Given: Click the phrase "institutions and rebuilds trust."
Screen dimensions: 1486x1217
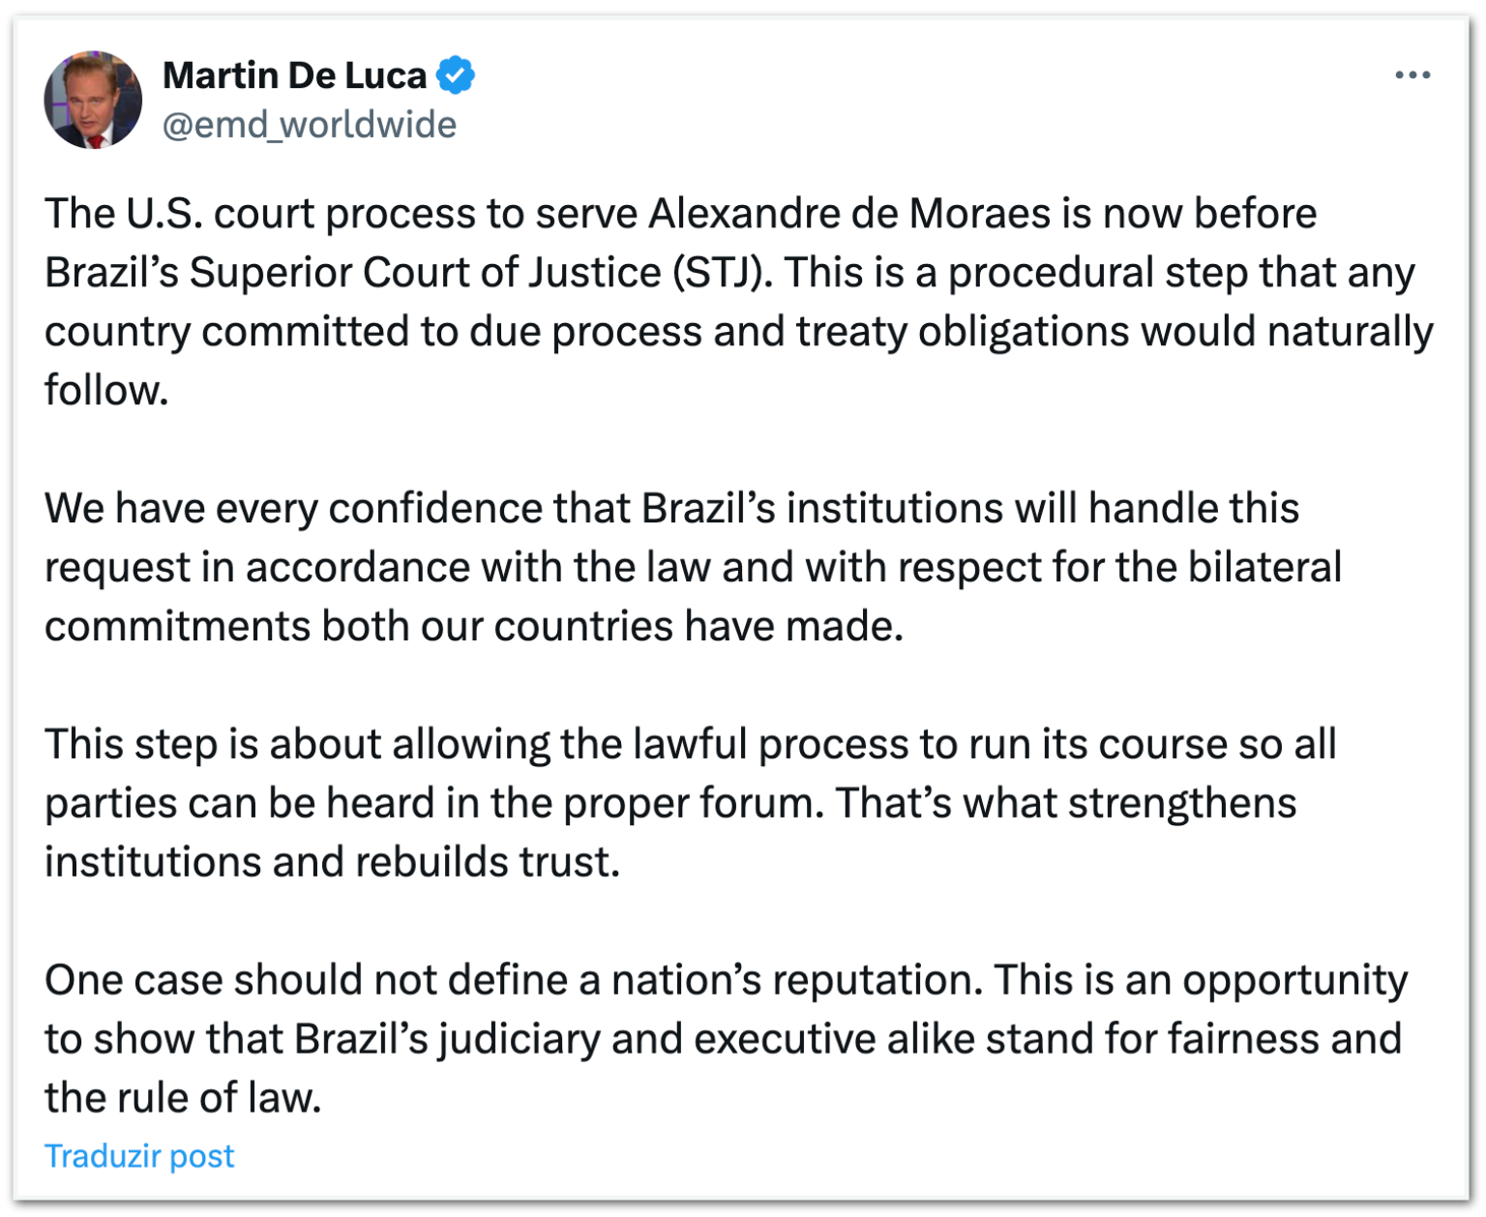Looking at the screenshot, I should 332,862.
